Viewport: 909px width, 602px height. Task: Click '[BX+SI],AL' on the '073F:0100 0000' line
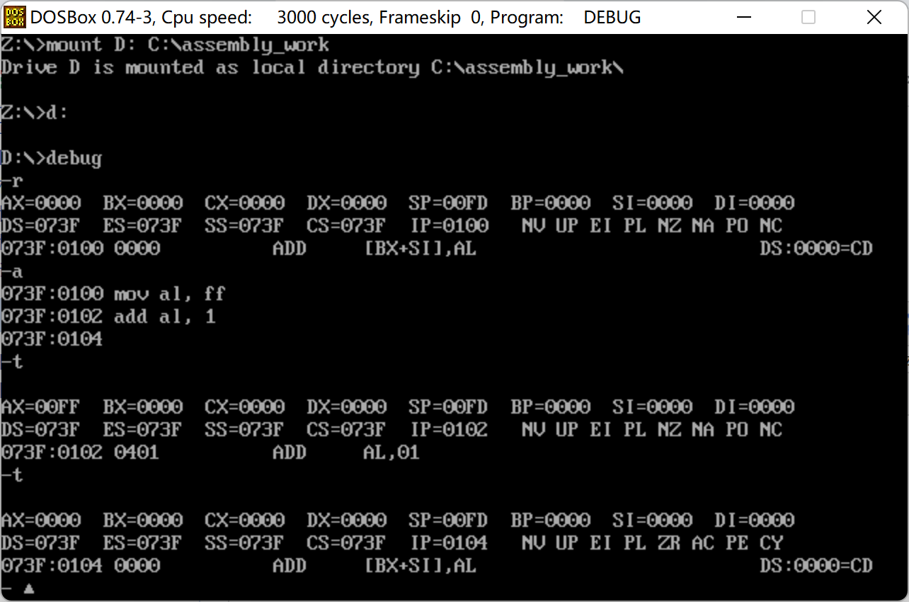(420, 249)
